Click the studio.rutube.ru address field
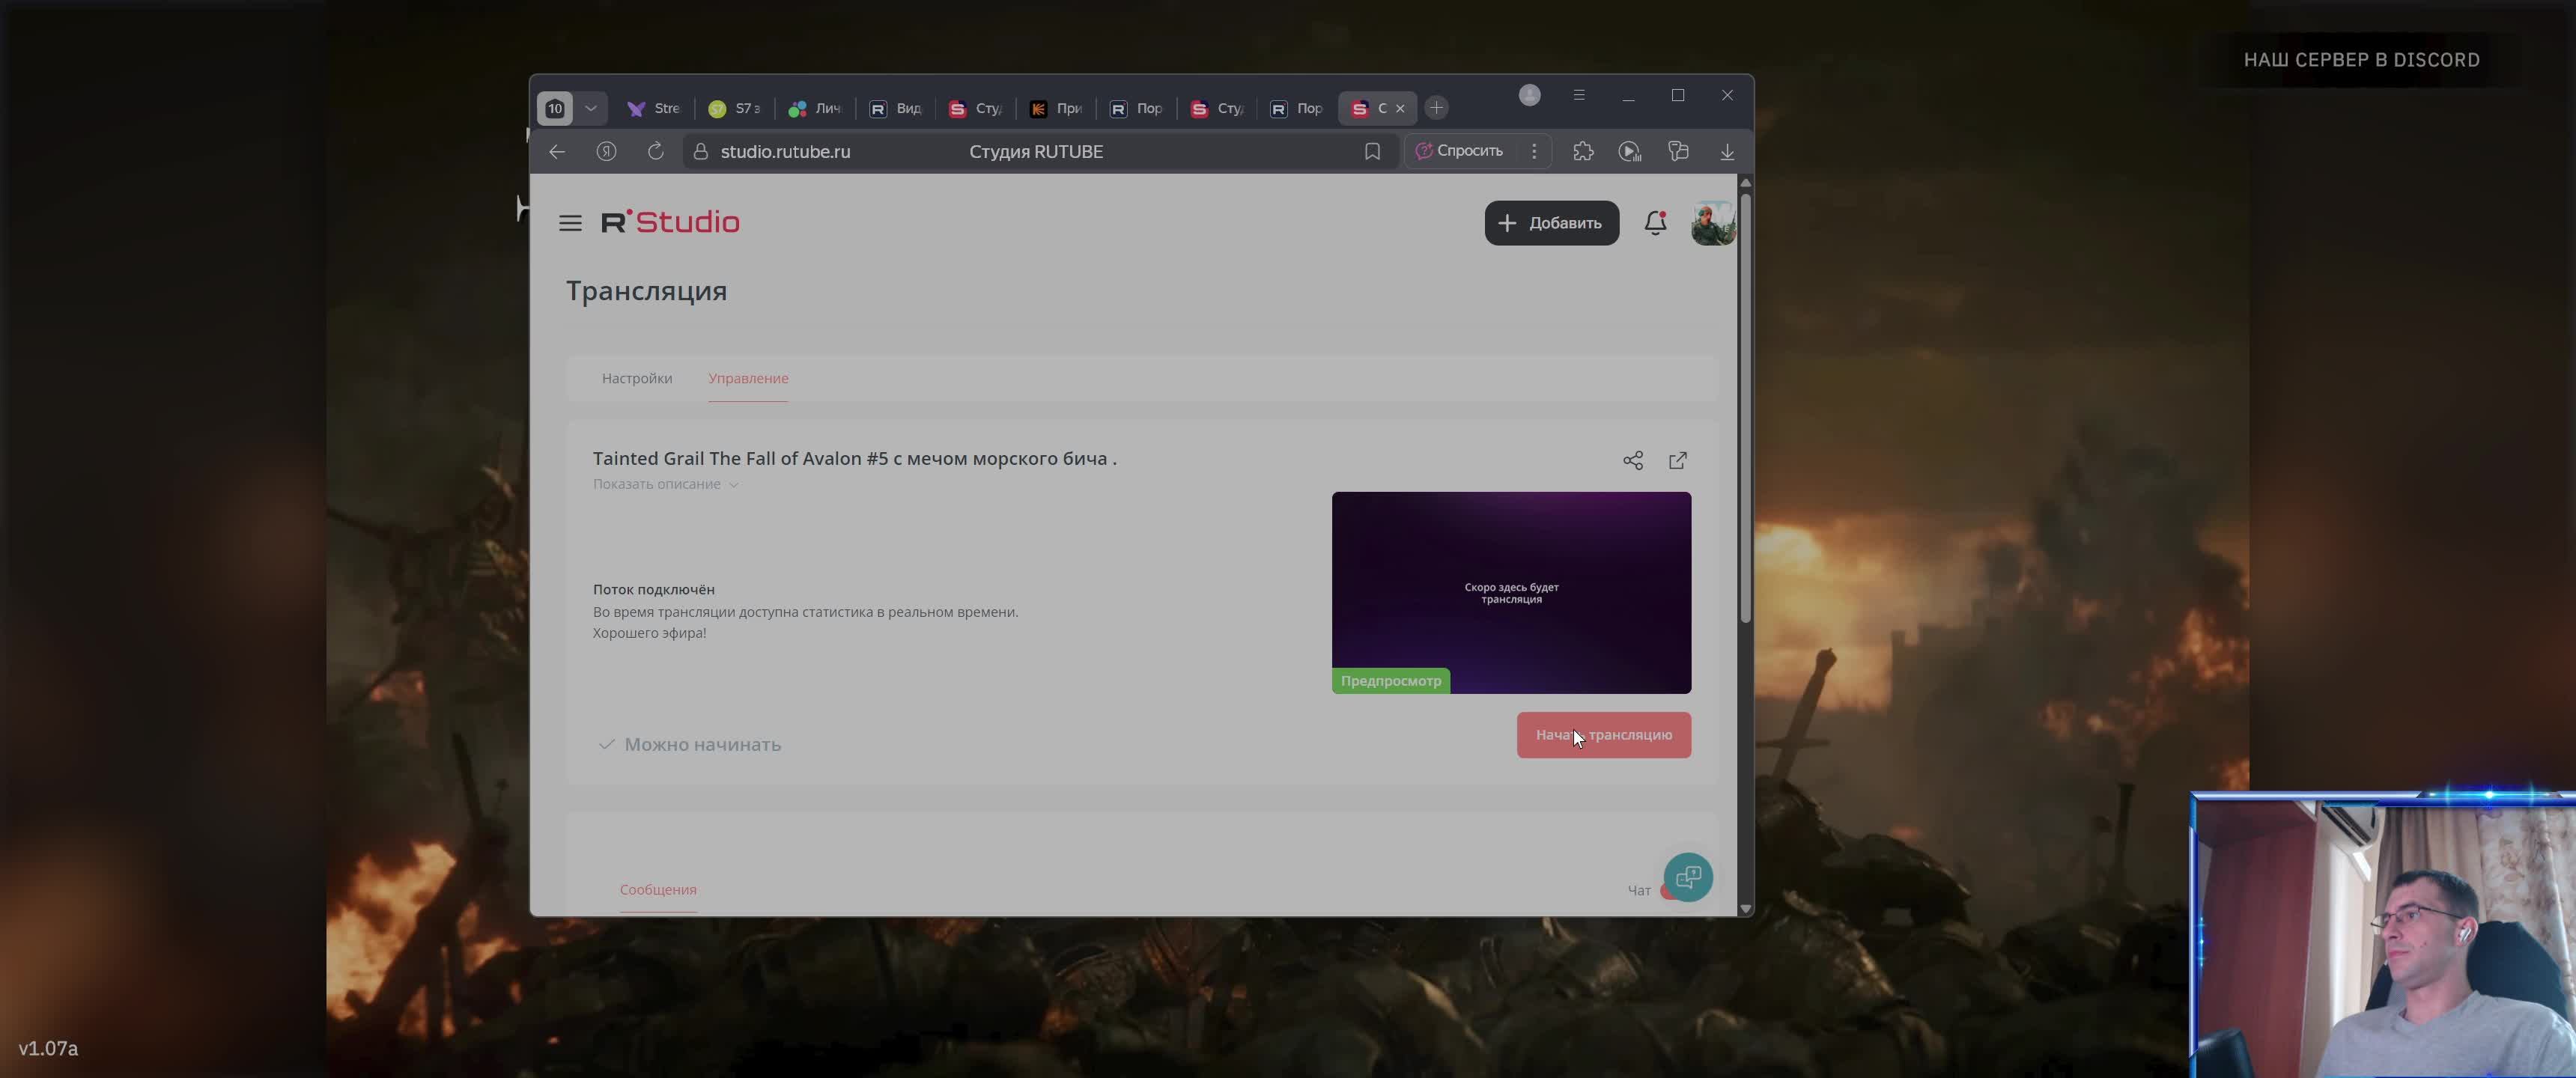The image size is (2576, 1078). pyautogui.click(x=786, y=152)
